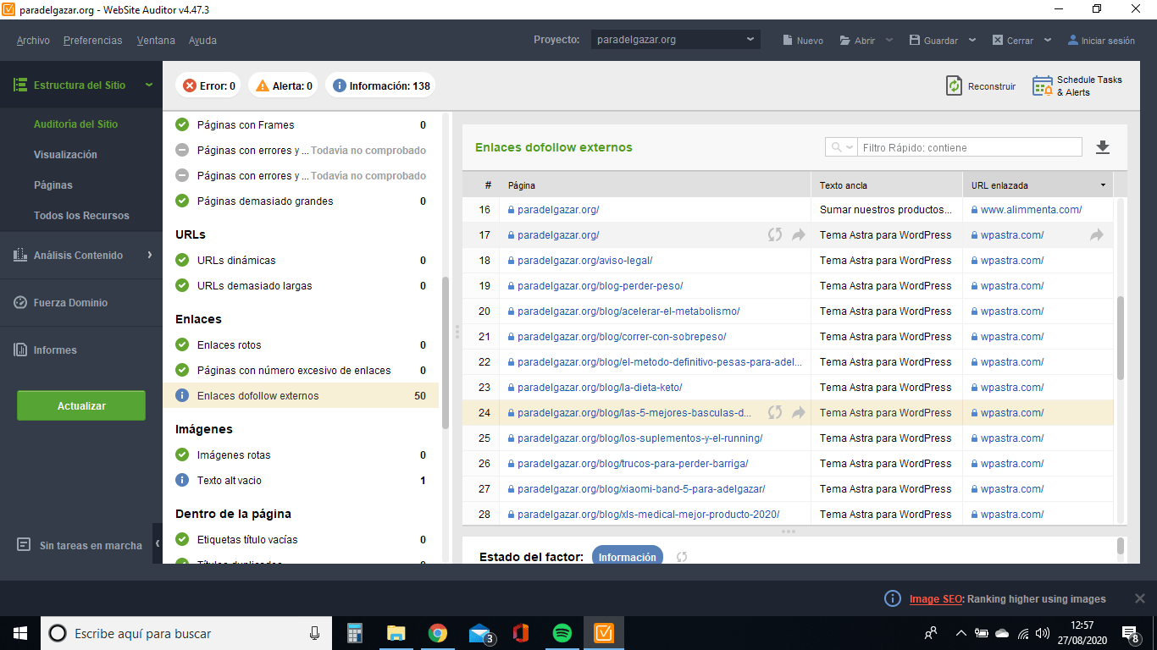This screenshot has width=1157, height=650.
Task: Select Auditoría del Sitio
Action: coord(75,124)
